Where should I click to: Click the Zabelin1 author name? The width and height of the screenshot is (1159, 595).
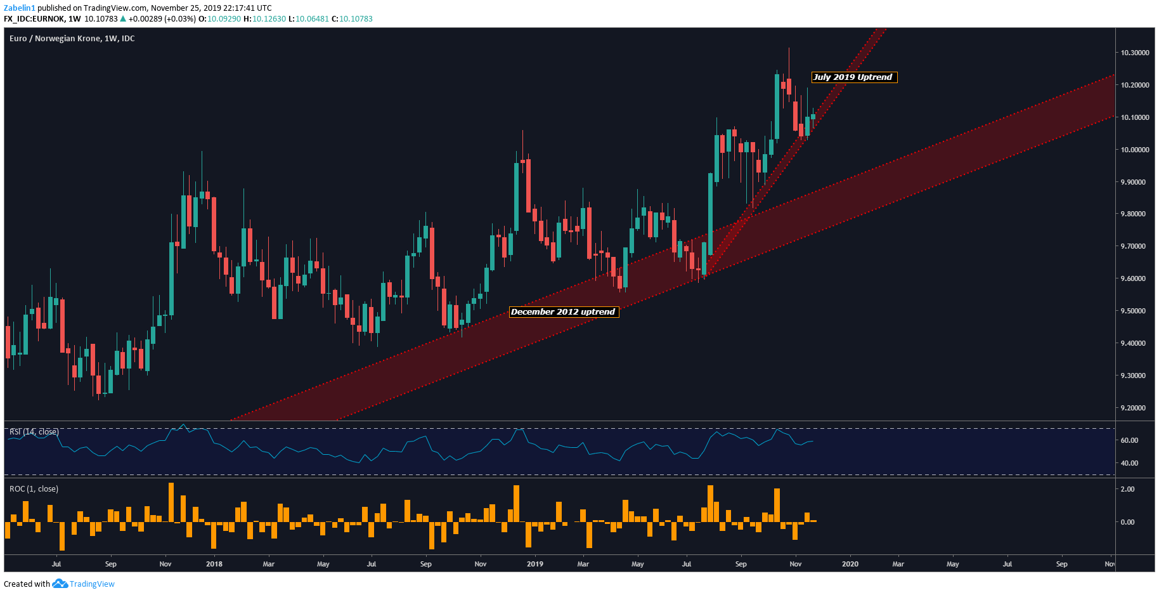click(20, 8)
